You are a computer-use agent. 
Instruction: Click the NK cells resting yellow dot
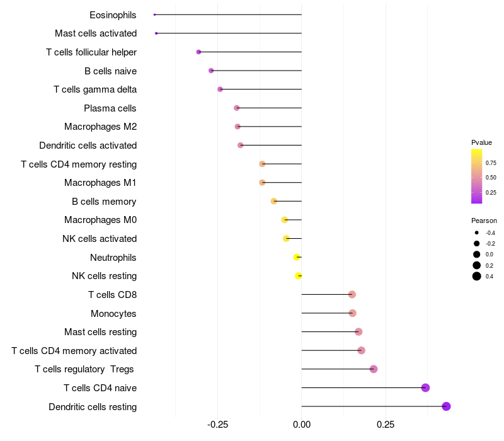click(298, 276)
